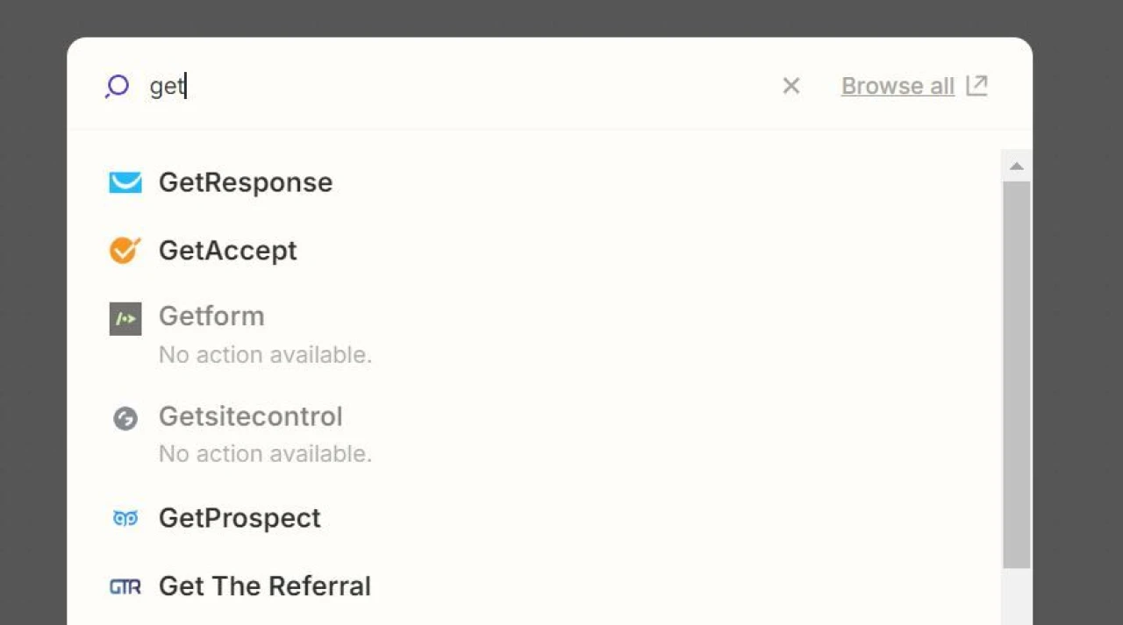
Task: Open the Browse all link
Action: tap(898, 86)
